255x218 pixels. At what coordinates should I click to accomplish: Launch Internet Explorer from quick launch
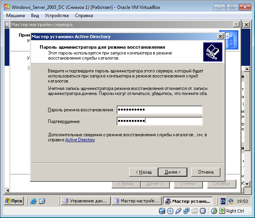[x=33, y=201]
